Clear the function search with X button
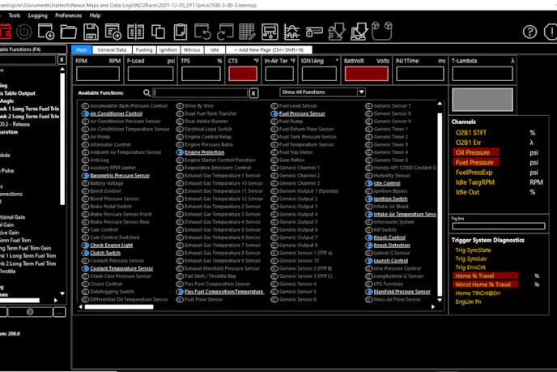Screen dimensions: 557x372 click(x=253, y=93)
